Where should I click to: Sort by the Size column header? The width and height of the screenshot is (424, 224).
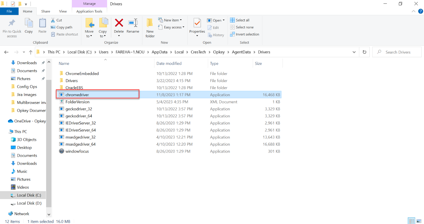point(268,64)
